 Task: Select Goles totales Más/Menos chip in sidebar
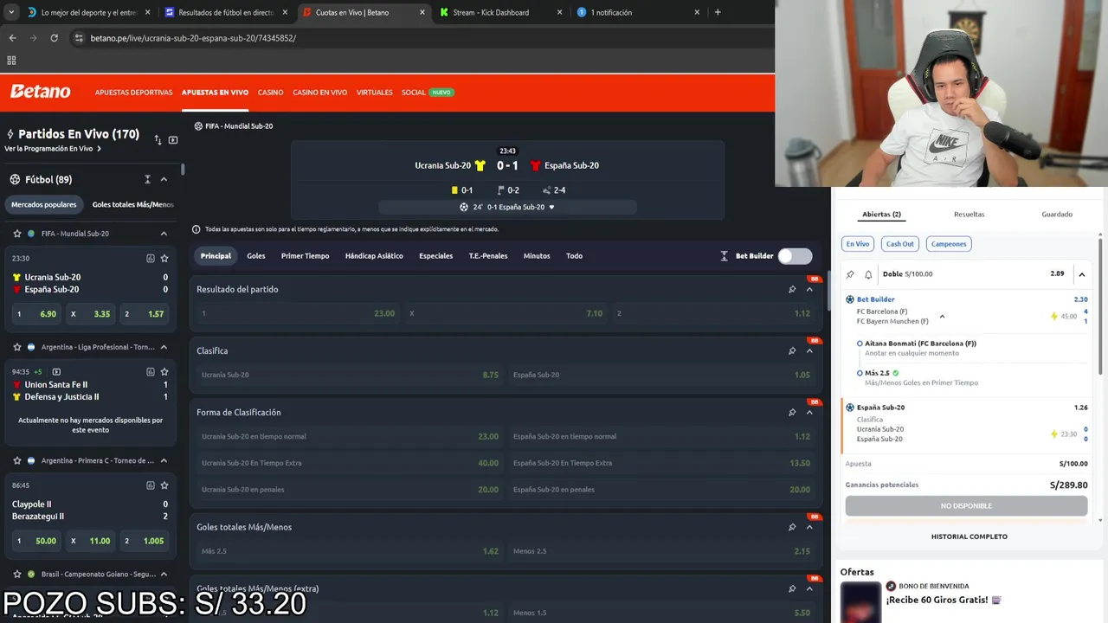[133, 204]
